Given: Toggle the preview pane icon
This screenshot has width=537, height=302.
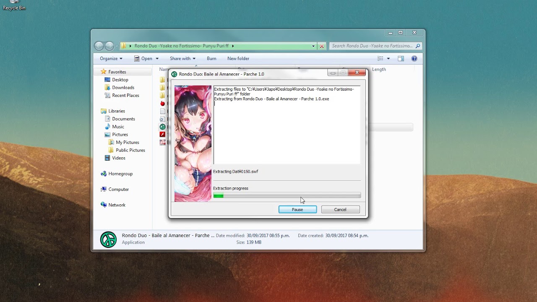Looking at the screenshot, I should (x=401, y=58).
